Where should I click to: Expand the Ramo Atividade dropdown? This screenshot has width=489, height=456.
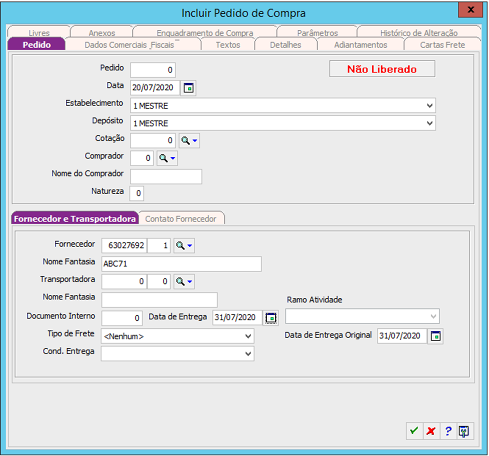tap(433, 316)
